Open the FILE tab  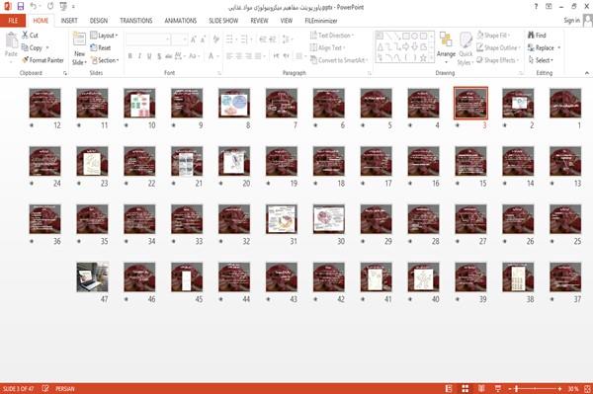pos(13,21)
